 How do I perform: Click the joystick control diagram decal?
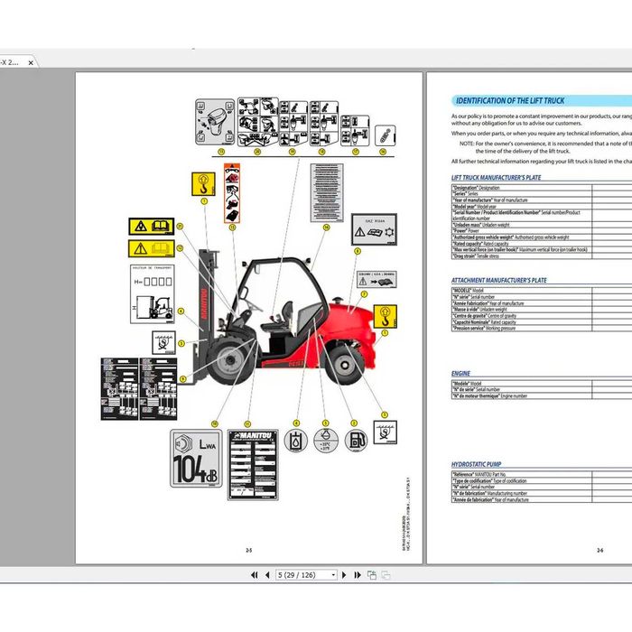click(215, 122)
